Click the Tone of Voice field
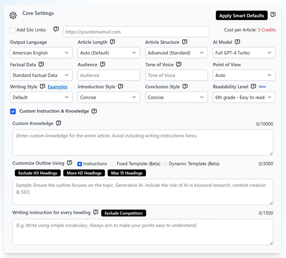Viewport: 286px width, 258px height. pos(176,75)
